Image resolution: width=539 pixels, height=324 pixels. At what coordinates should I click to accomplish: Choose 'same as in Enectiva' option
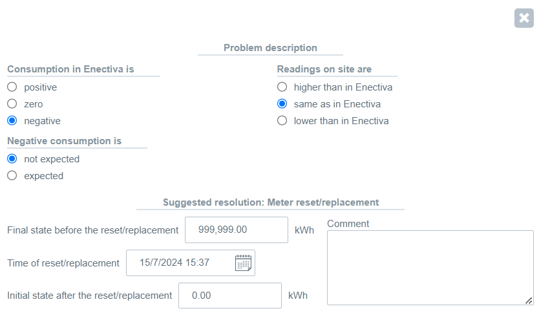281,103
